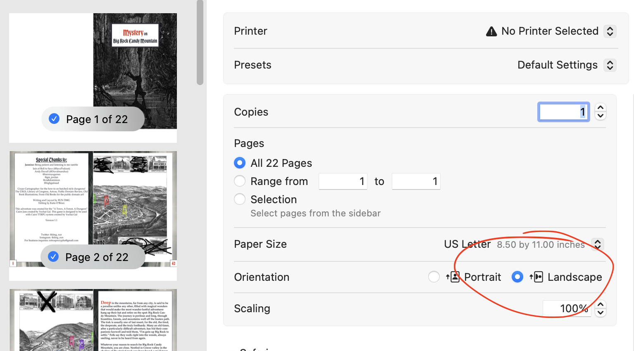Screen dimensions: 634x351
Task: Click the Range end page field
Action: (416, 181)
